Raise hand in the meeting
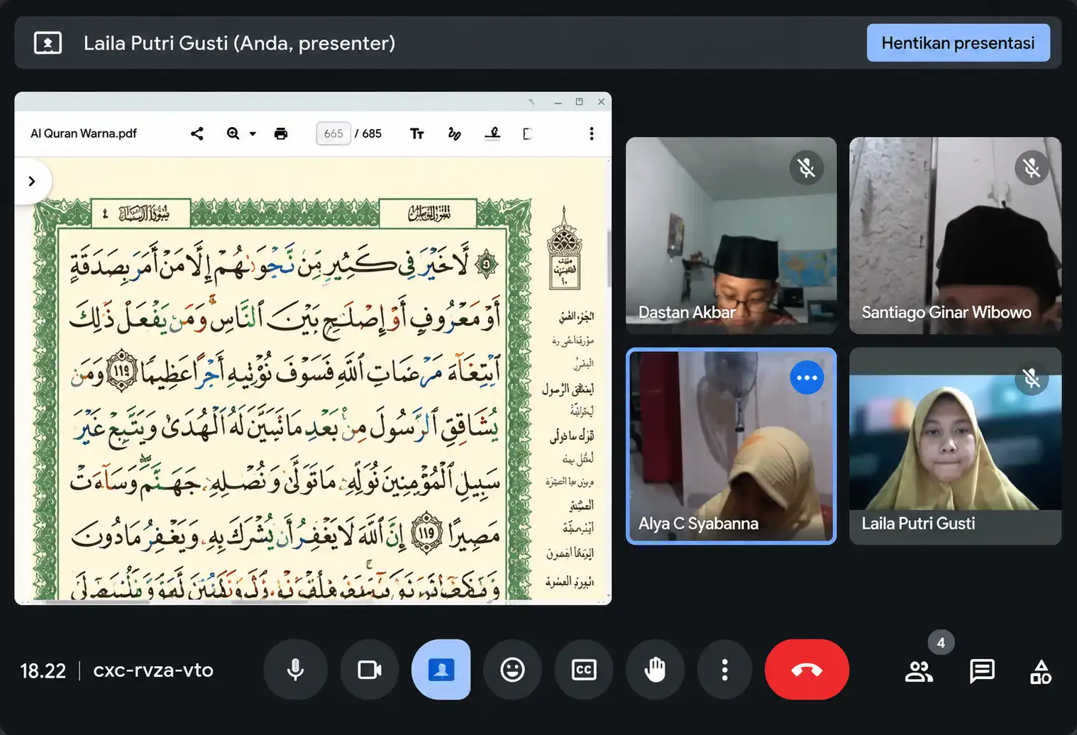Viewport: 1077px width, 735px height. (655, 670)
